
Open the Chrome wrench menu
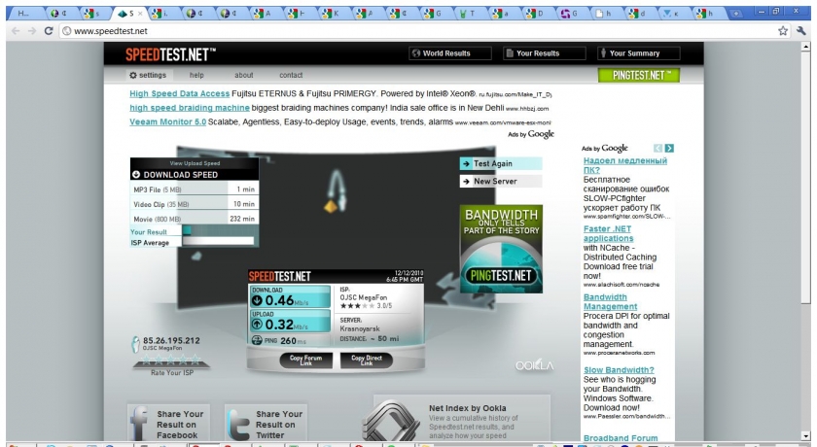point(801,31)
